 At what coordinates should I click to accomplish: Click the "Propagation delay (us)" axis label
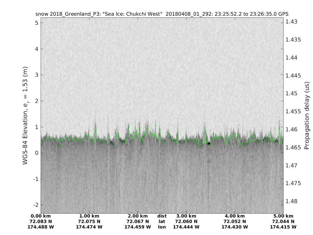(x=306, y=115)
